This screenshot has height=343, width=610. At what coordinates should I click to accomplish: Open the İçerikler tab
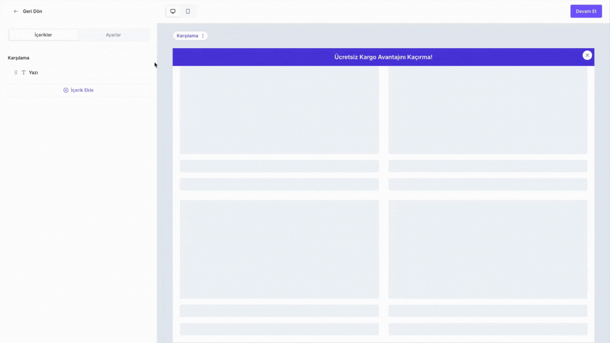pos(43,35)
